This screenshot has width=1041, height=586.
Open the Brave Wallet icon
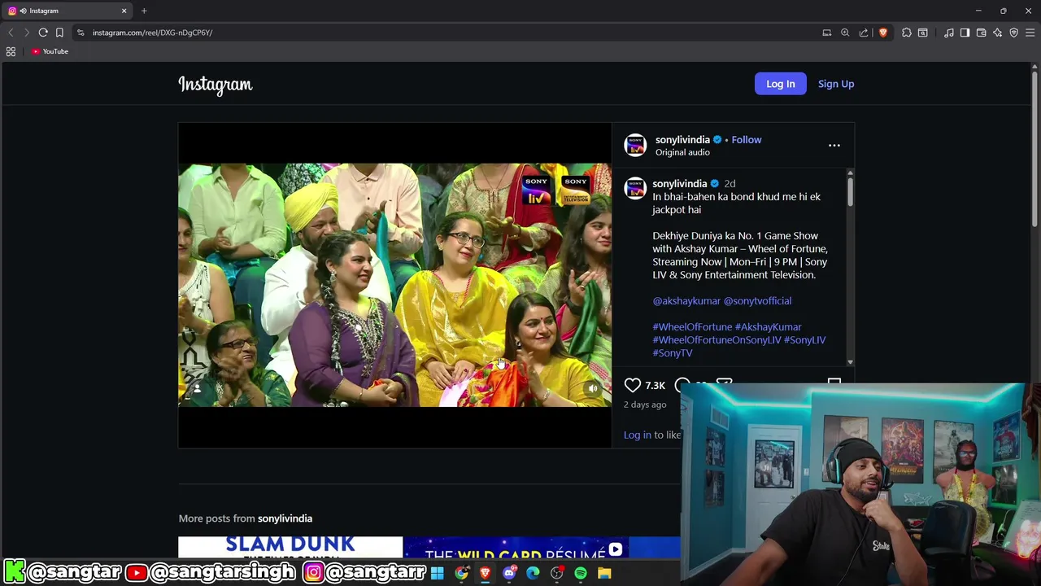pos(982,33)
